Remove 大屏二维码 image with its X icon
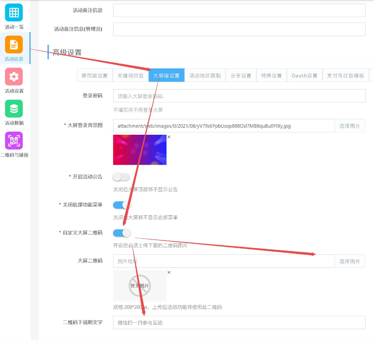The width and height of the screenshot is (374, 345). (x=169, y=272)
